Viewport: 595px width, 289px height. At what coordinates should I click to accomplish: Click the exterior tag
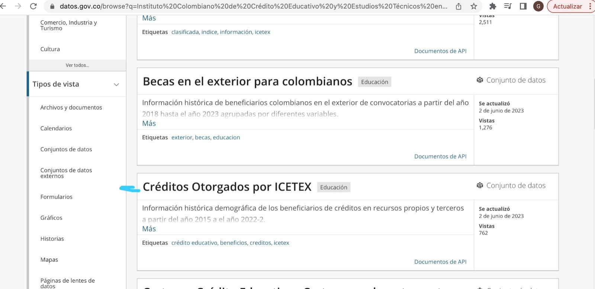(182, 137)
